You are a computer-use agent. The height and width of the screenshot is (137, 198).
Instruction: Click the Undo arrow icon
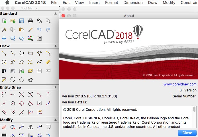(x=39, y=30)
